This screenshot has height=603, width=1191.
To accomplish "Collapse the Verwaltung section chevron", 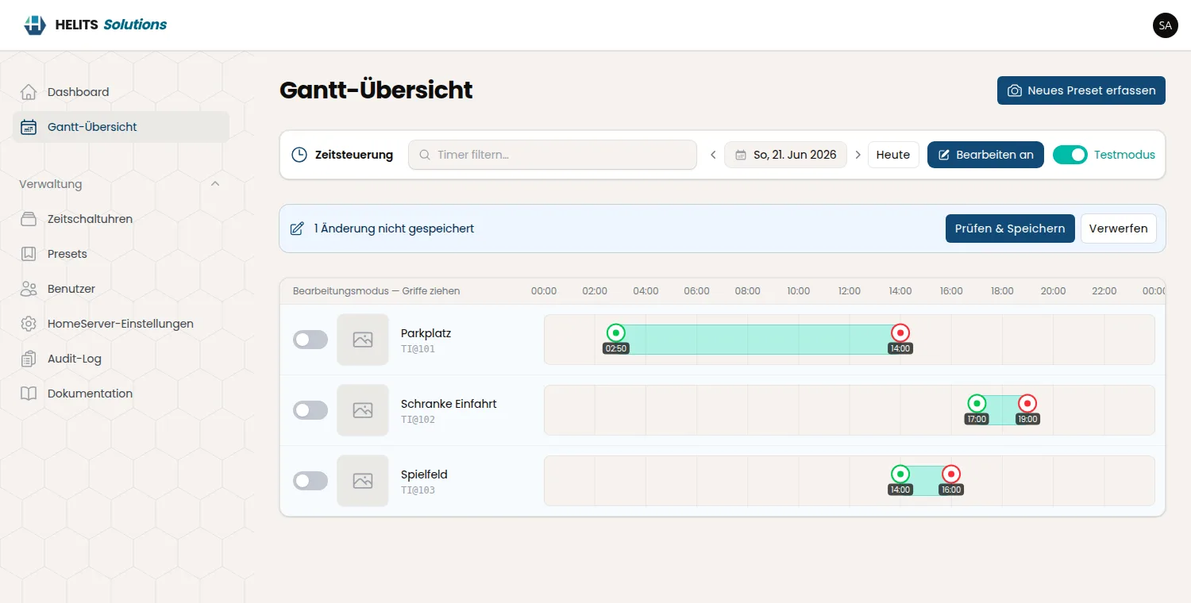I will (x=215, y=184).
